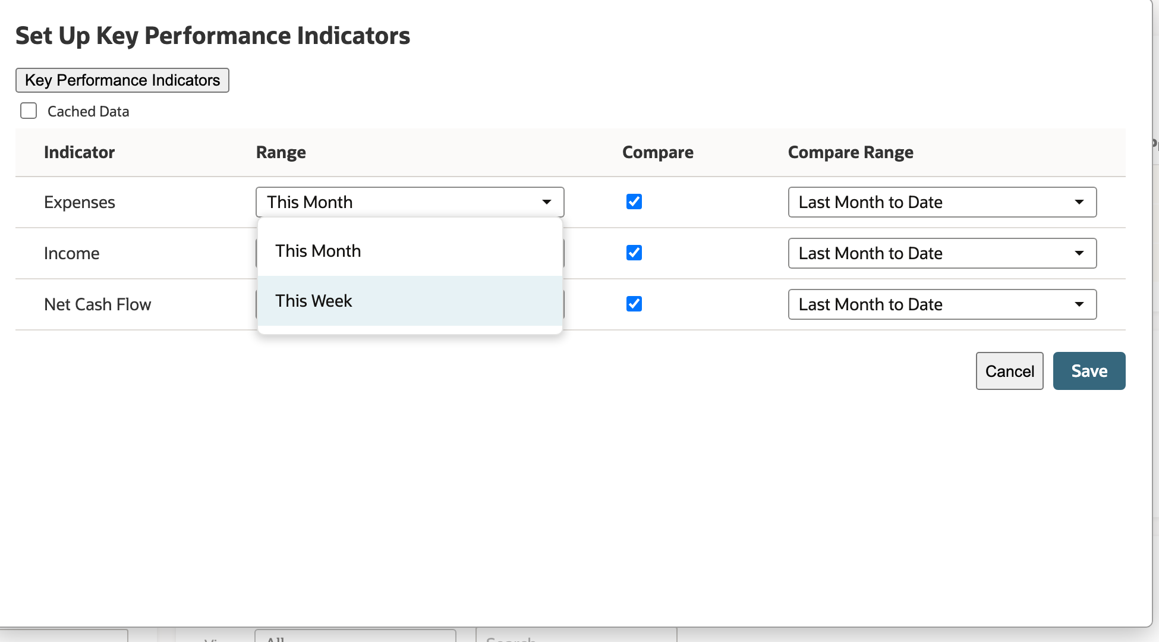1159x642 pixels.
Task: Click the Indicator column header
Action: click(79, 152)
